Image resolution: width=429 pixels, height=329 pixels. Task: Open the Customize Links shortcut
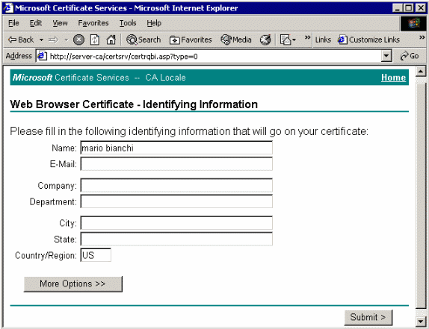pyautogui.click(x=368, y=40)
